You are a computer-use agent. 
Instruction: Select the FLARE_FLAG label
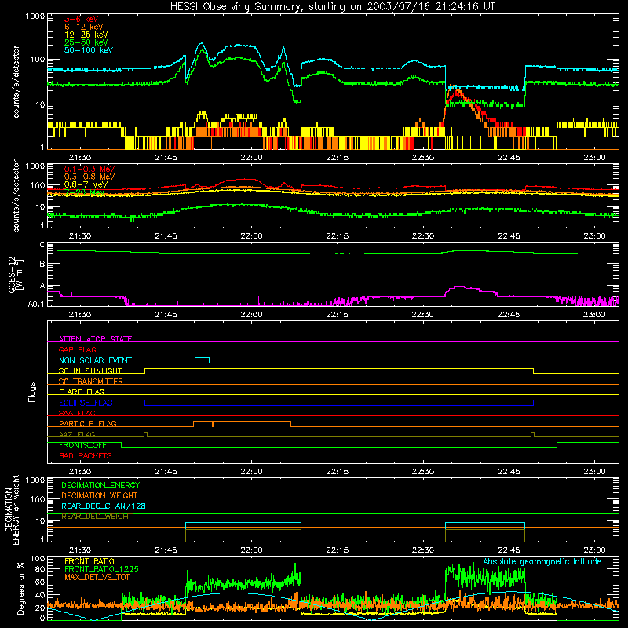[82, 392]
